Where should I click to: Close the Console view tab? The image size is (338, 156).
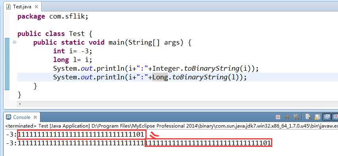click(x=35, y=117)
